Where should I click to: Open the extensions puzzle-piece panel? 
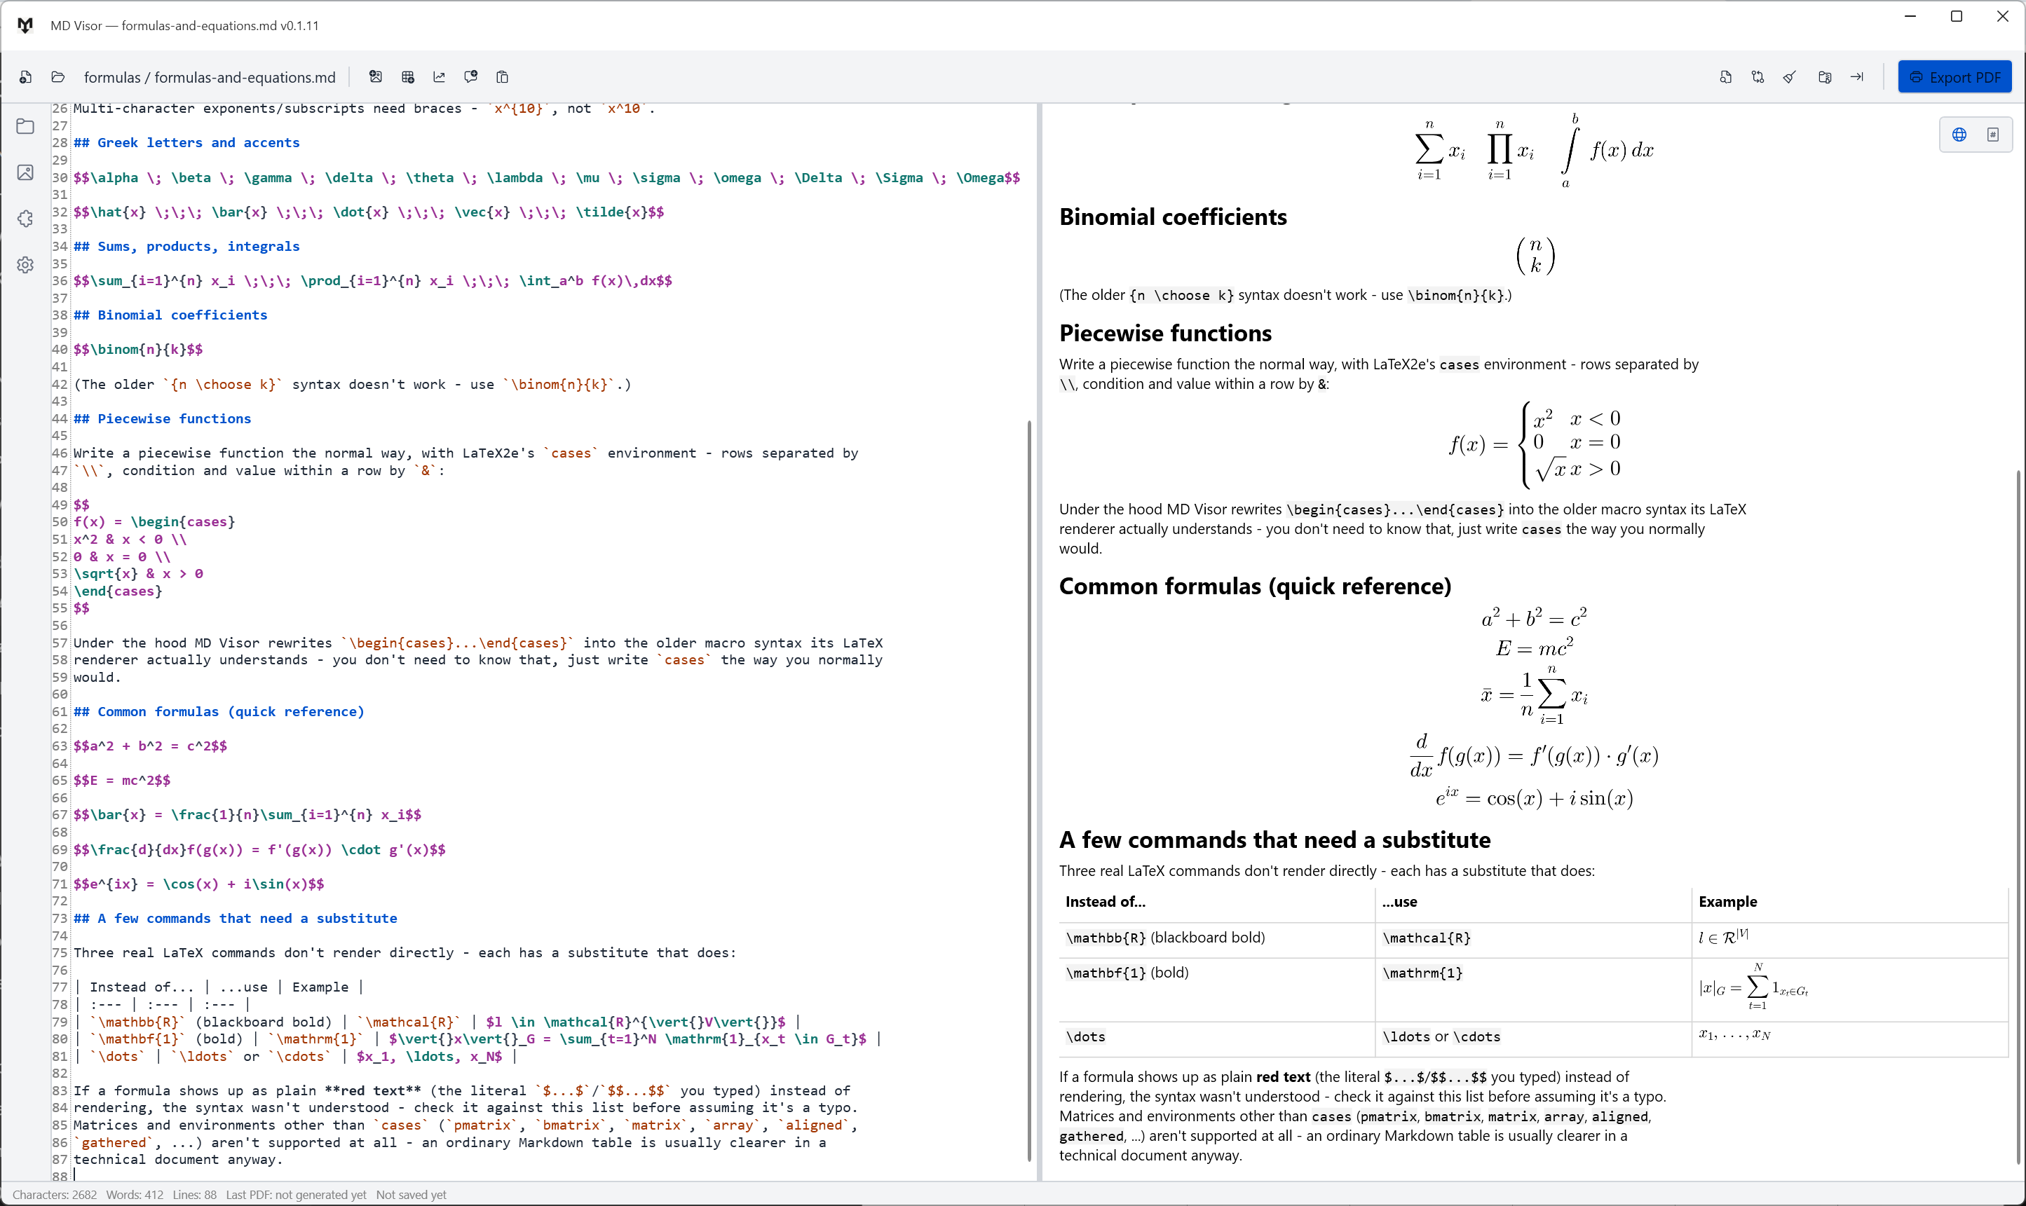[x=25, y=219]
